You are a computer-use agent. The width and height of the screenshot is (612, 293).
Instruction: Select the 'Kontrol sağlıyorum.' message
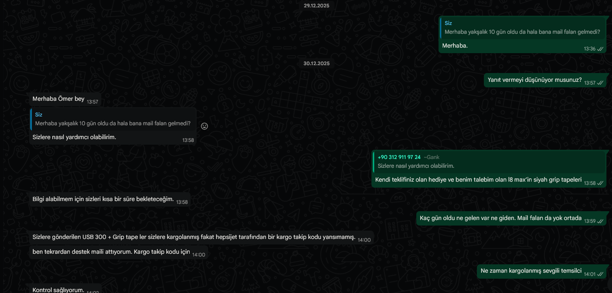tap(65, 289)
